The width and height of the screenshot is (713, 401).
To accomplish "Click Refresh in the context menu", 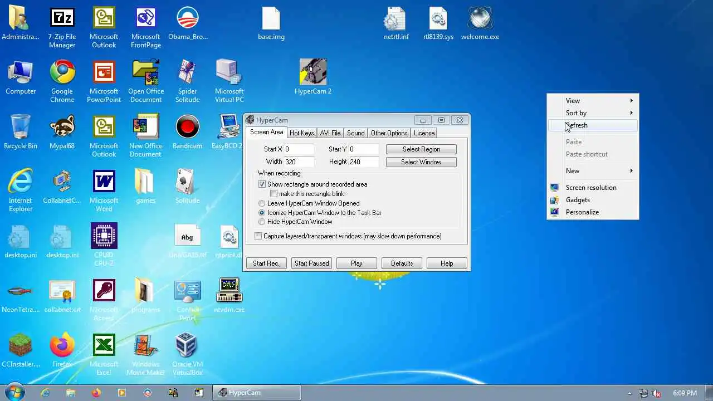I will point(593,125).
